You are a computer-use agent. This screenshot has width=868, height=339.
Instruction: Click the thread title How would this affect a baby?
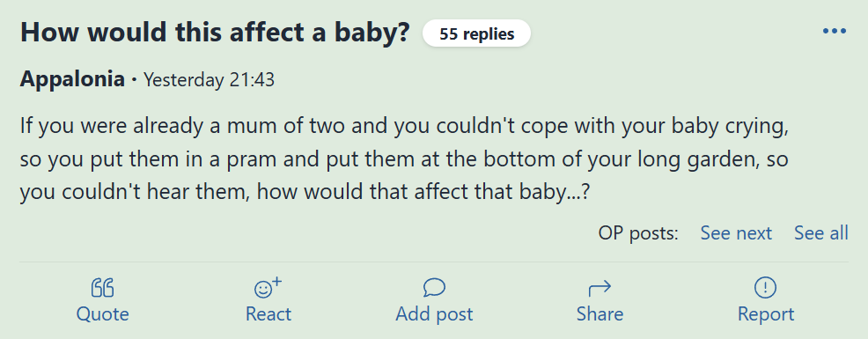[x=215, y=33]
